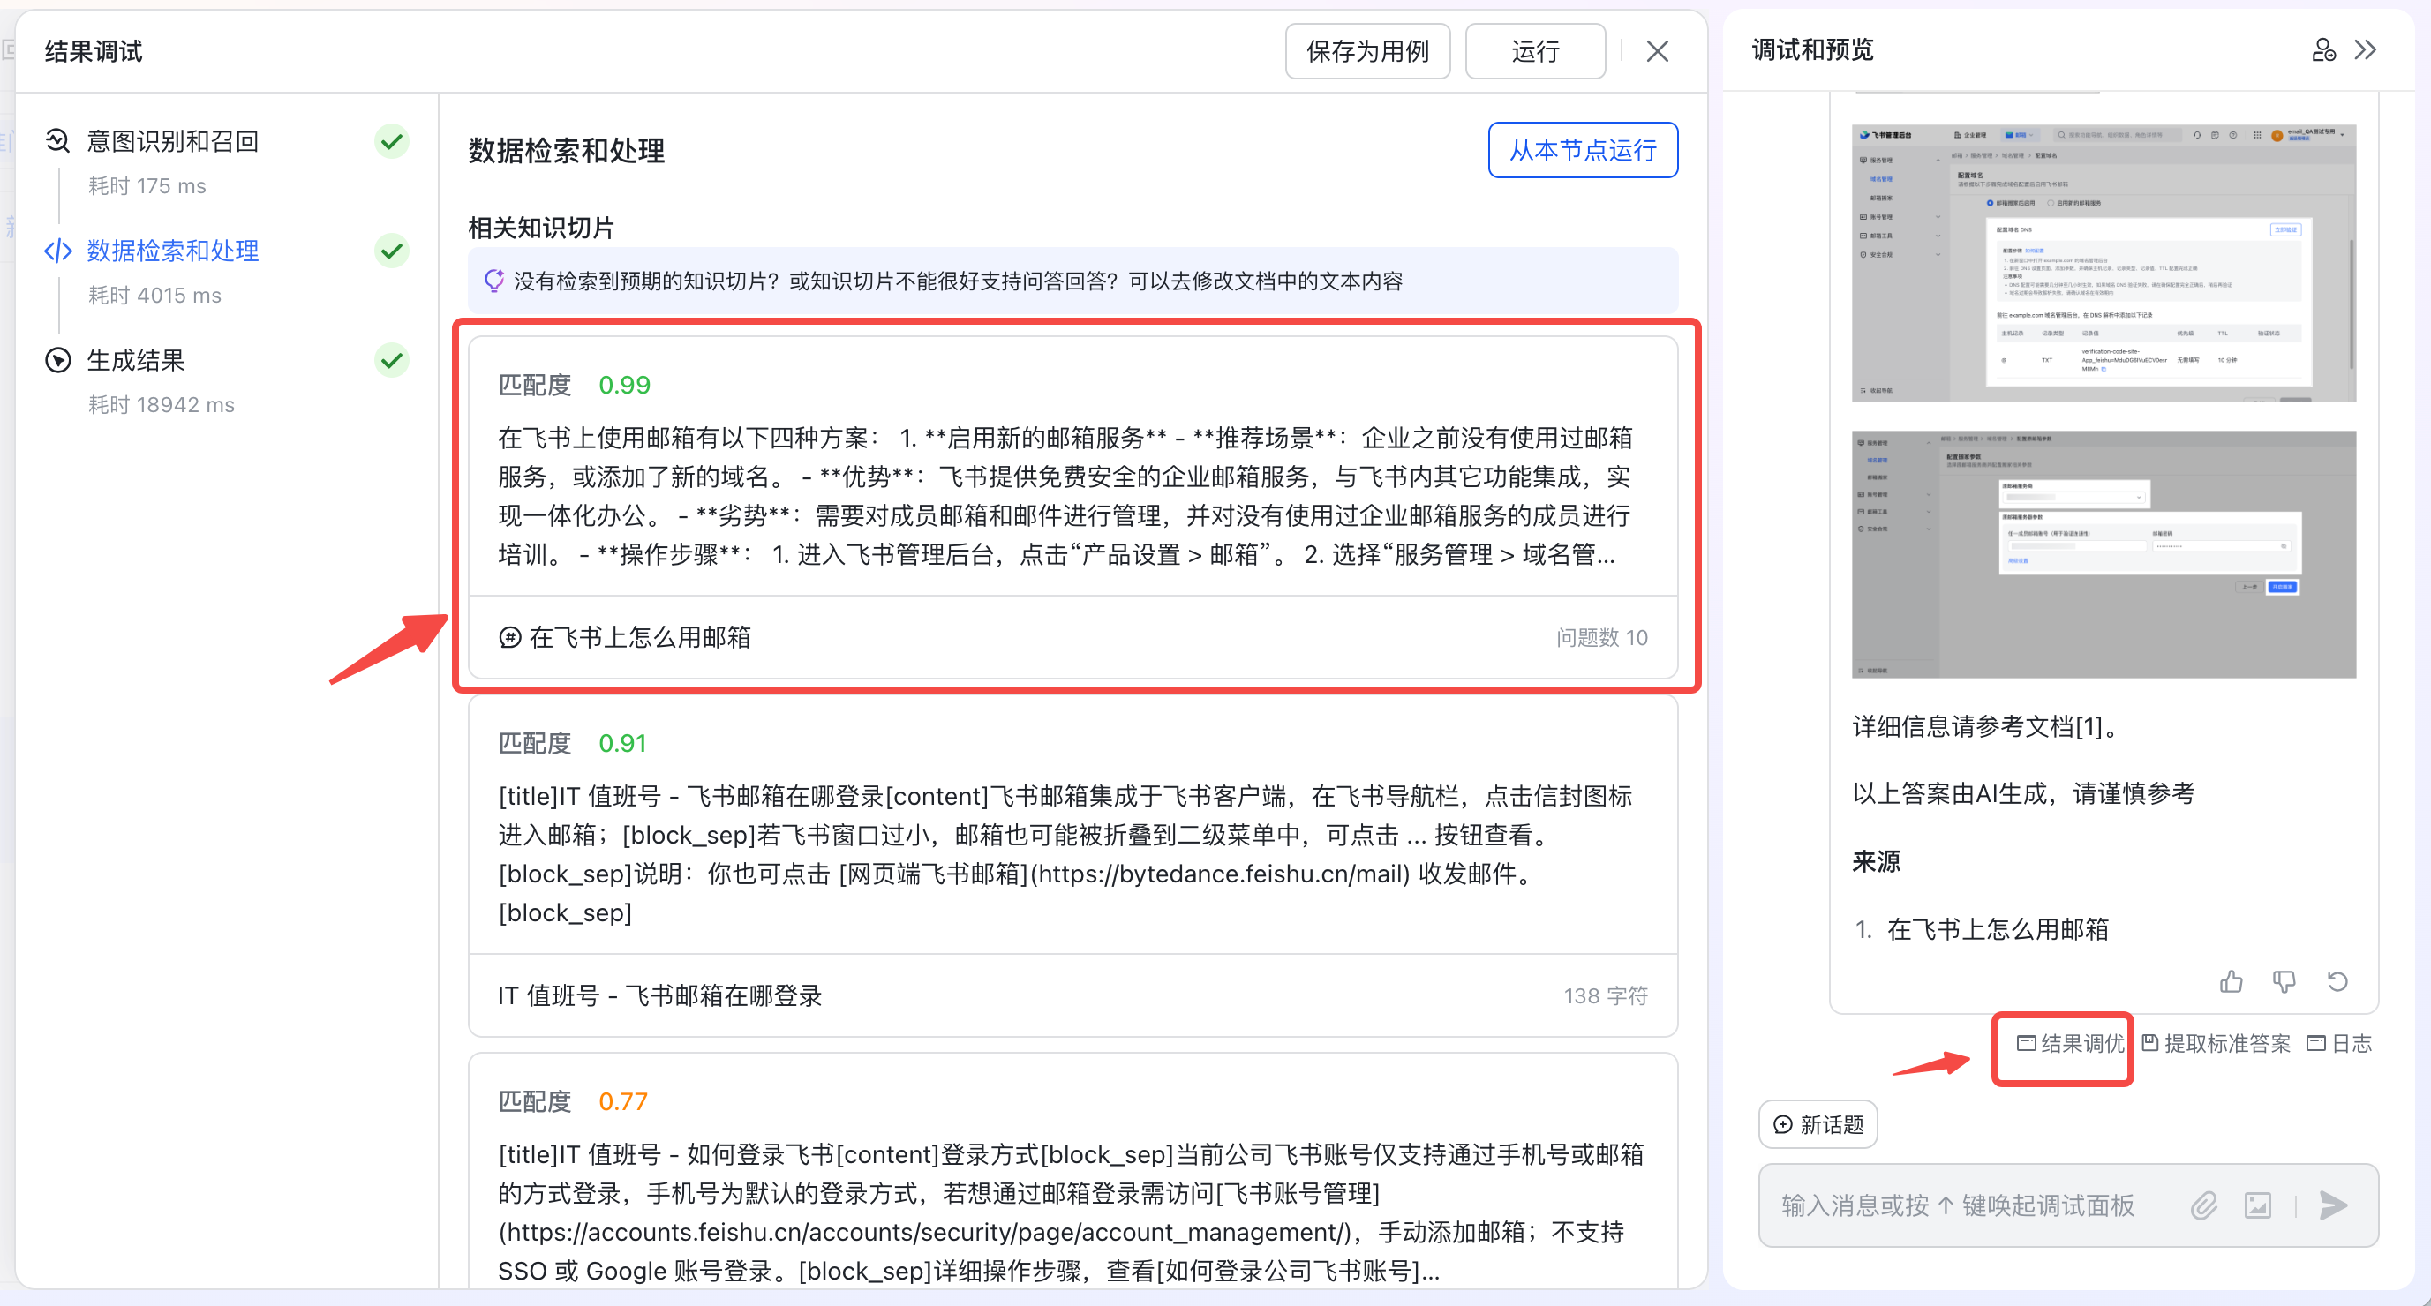Click 相关知识切片 heading
Image resolution: width=2431 pixels, height=1306 pixels.
(x=541, y=228)
